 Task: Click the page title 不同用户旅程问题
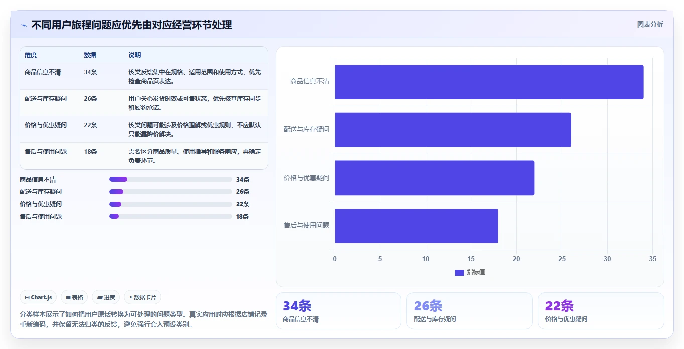click(132, 25)
